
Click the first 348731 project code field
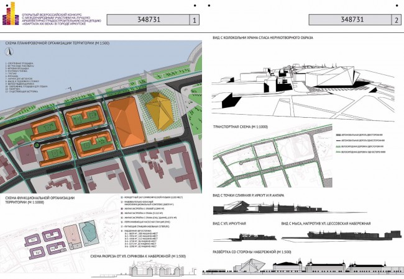tap(149, 20)
